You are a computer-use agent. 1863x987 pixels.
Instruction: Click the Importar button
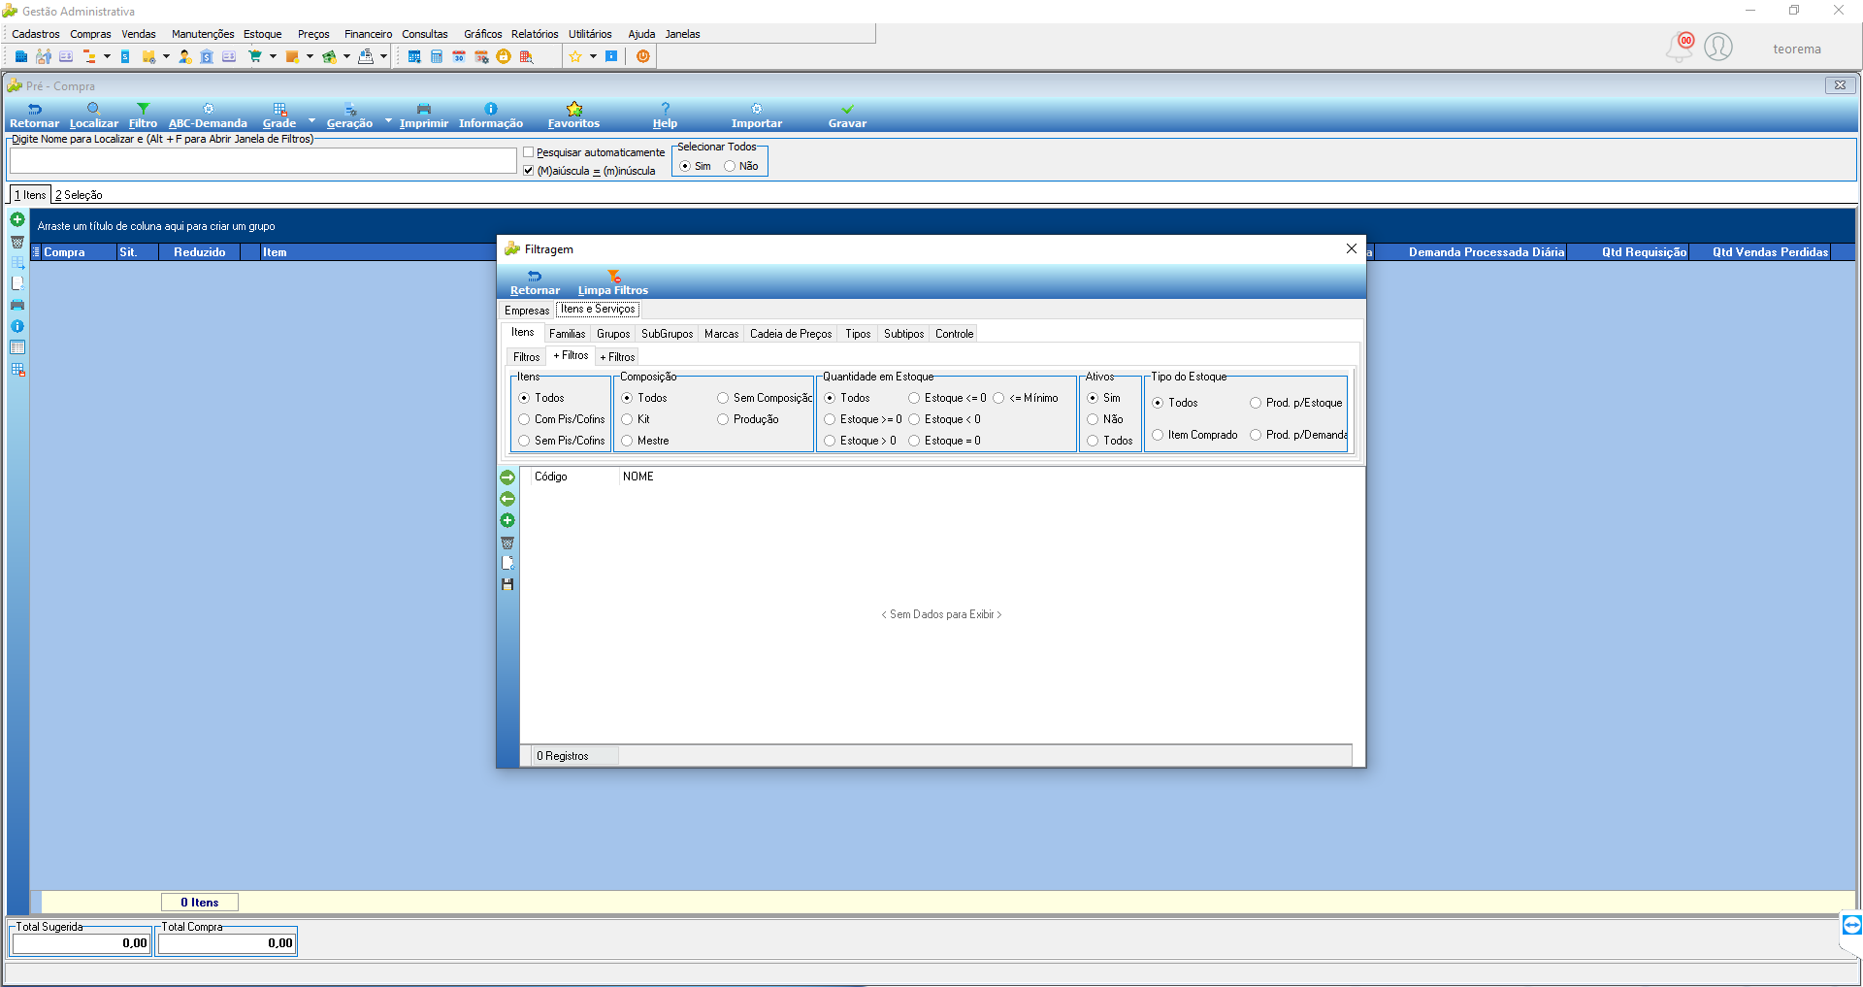(x=757, y=115)
